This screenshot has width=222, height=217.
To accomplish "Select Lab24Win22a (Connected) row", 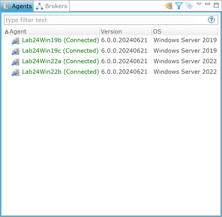I will [x=111, y=61].
